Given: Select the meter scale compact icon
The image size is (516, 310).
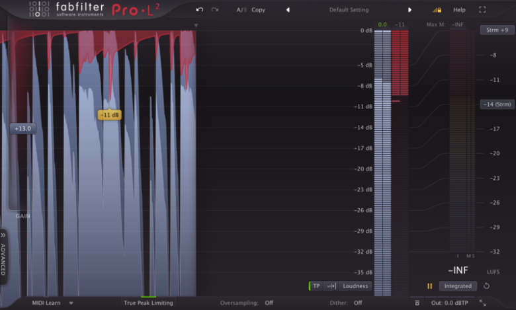Looking at the screenshot, I should click(x=331, y=286).
